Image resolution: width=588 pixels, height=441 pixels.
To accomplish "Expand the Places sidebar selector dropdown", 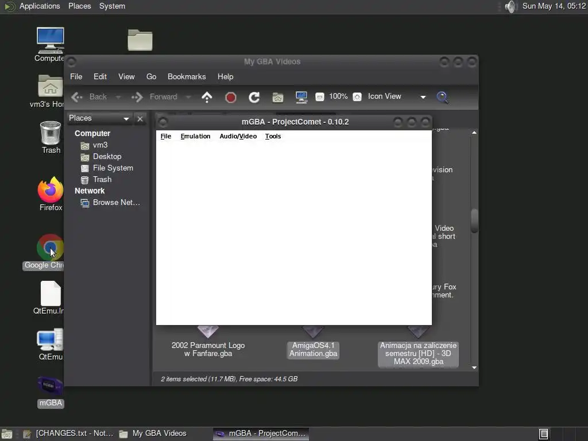I will [x=99, y=118].
